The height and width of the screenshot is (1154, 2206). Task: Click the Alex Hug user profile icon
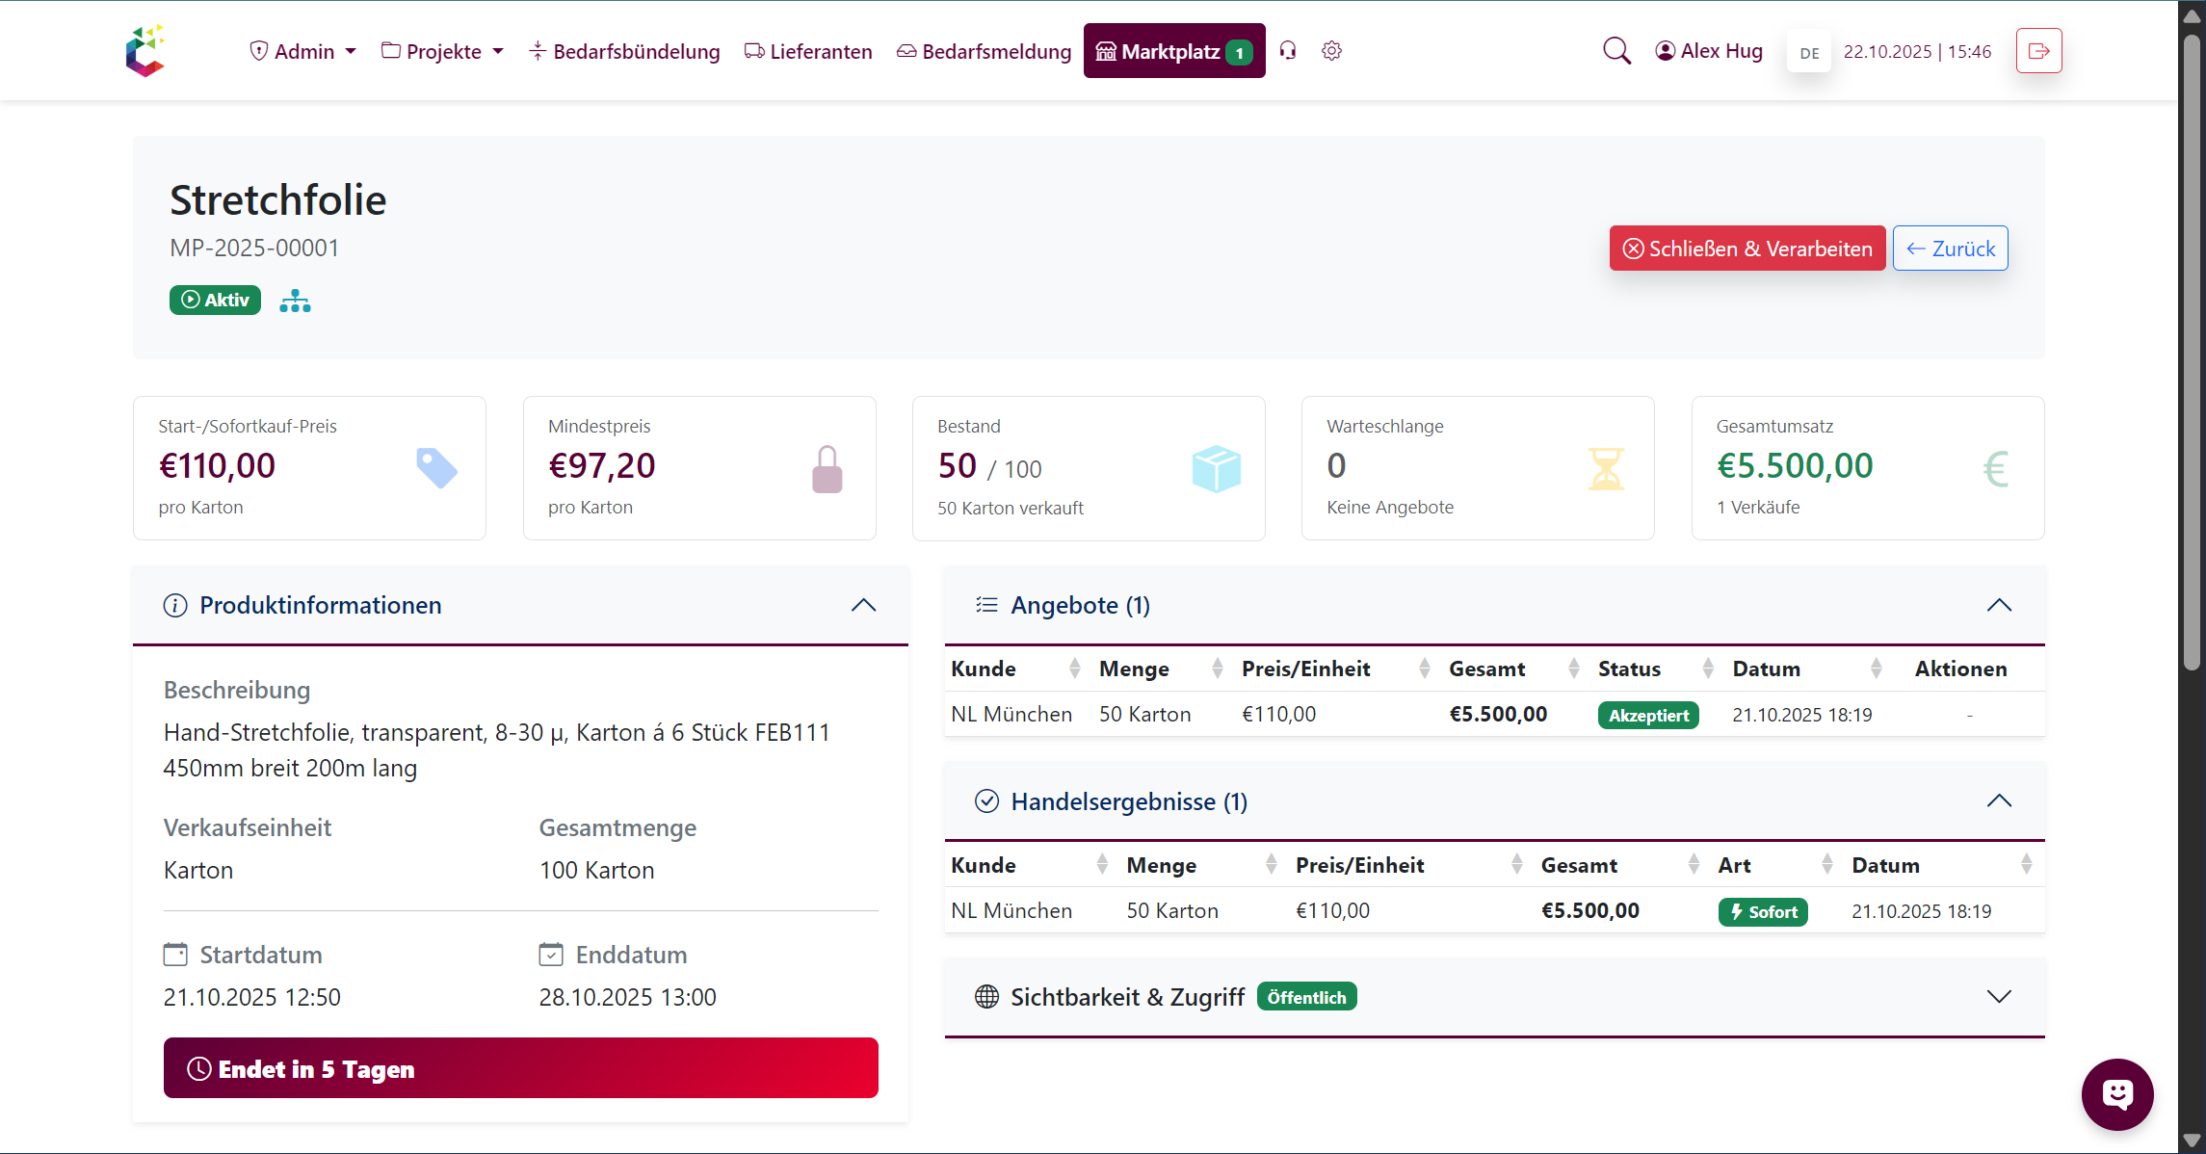[x=1665, y=50]
